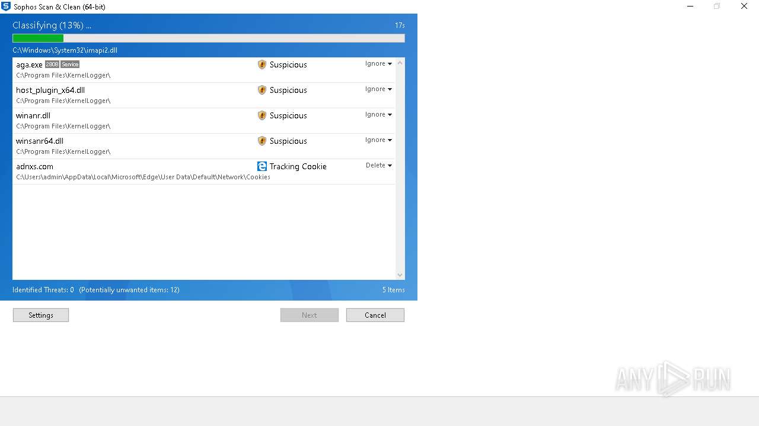
Task: Open the Settings button
Action: point(41,315)
